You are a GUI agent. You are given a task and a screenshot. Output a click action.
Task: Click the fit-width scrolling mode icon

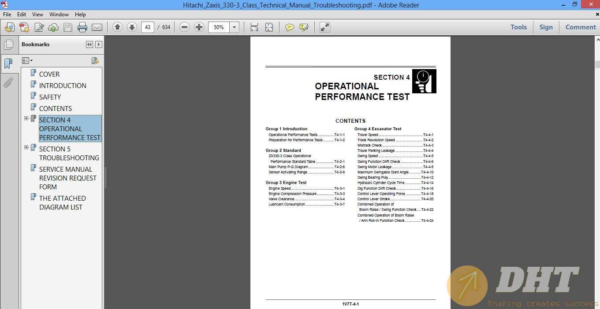254,27
